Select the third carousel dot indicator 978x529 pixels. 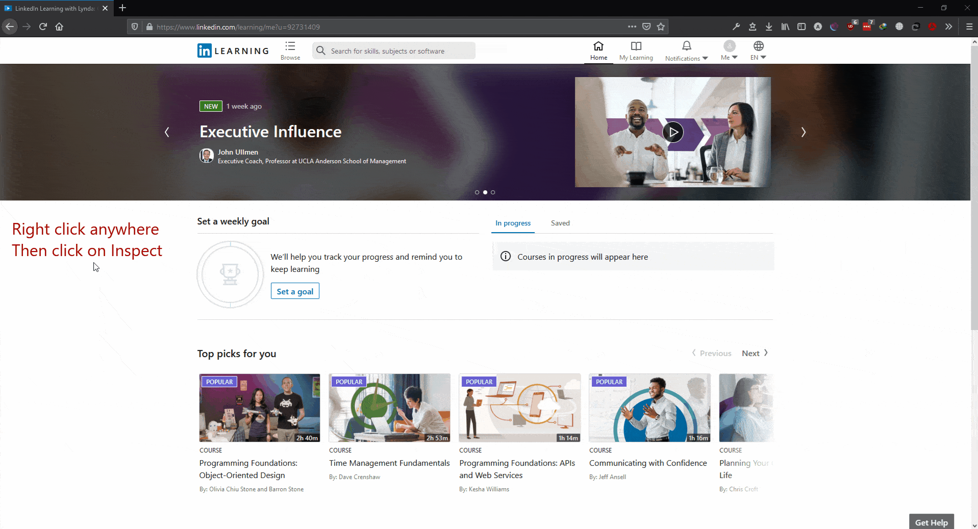(493, 192)
